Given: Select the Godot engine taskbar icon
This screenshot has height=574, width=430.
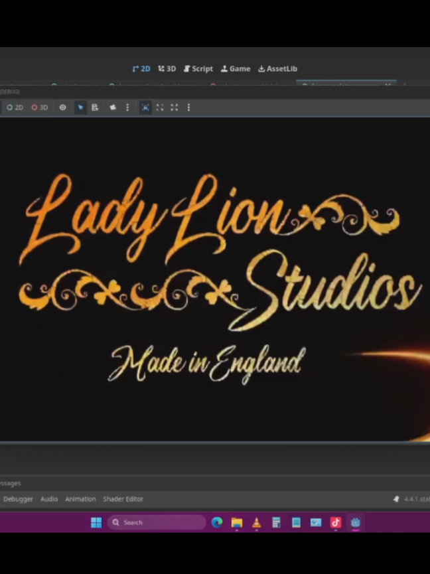Looking at the screenshot, I should coord(355,522).
